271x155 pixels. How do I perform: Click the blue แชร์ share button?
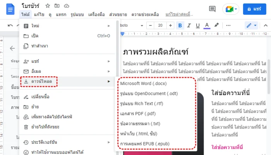[x=255, y=9]
